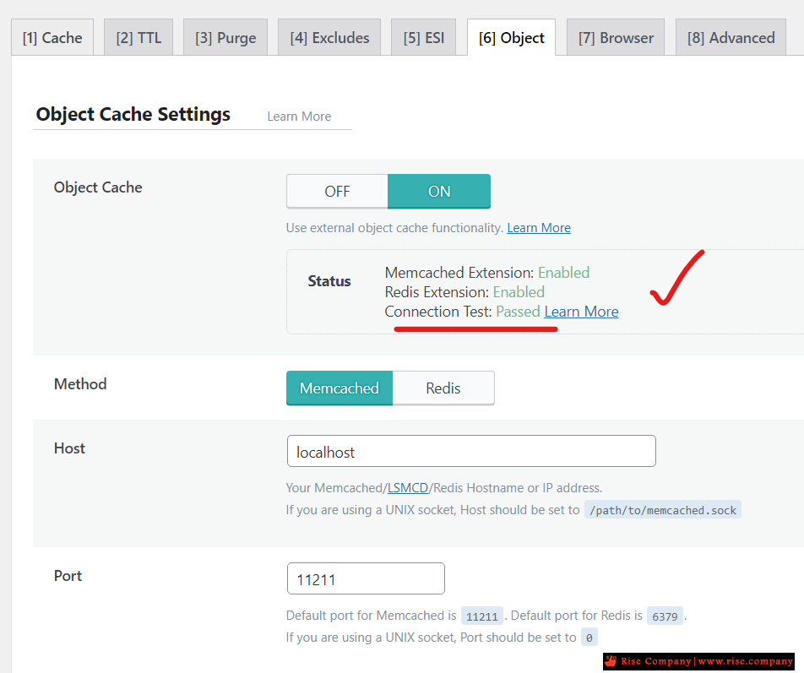Viewport: 804px width, 673px height.
Task: Choose Memcached as the method
Action: tap(340, 388)
